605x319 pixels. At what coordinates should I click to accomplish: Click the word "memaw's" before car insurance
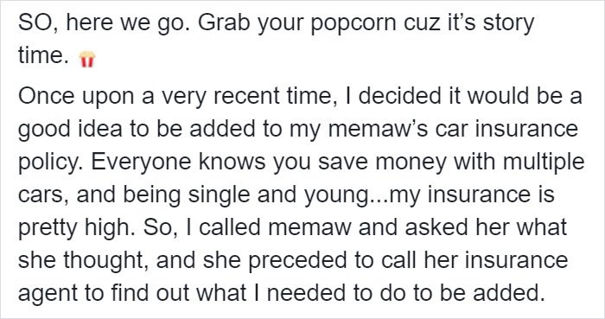379,131
